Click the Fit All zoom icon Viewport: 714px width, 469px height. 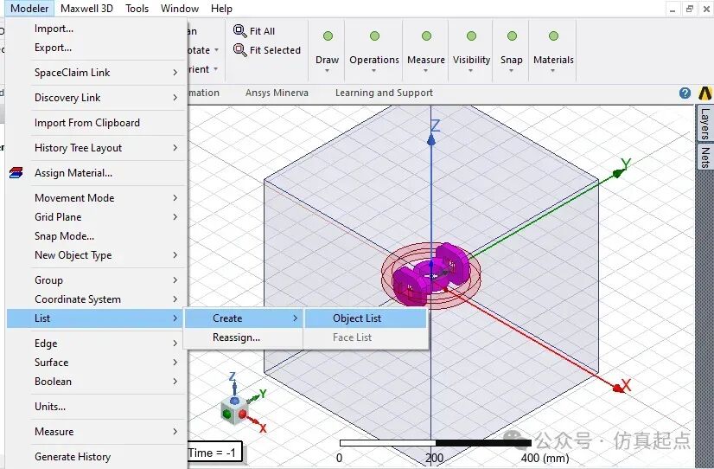click(239, 31)
